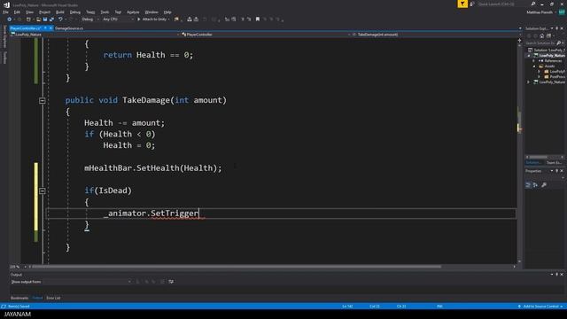This screenshot has width=567, height=319.
Task: Click the yellow notifications filter icon
Action: pos(462,4)
